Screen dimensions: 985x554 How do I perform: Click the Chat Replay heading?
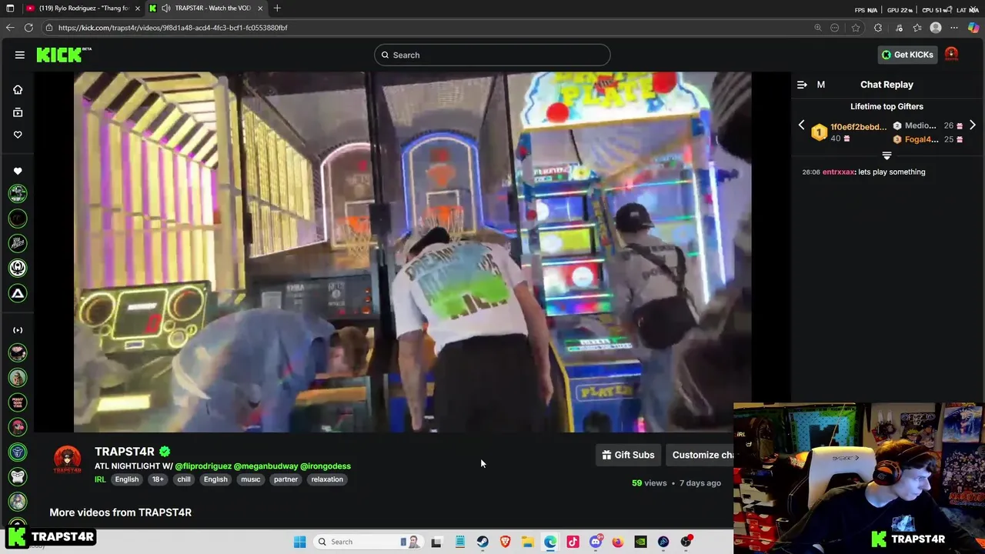(x=886, y=85)
